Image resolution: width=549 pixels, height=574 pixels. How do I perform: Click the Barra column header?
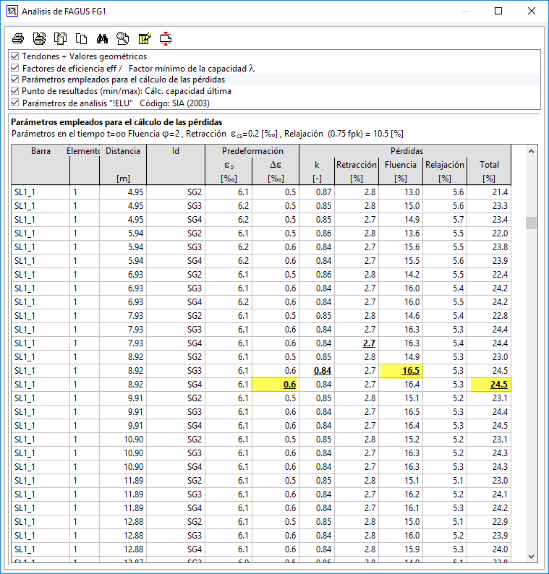tap(41, 165)
